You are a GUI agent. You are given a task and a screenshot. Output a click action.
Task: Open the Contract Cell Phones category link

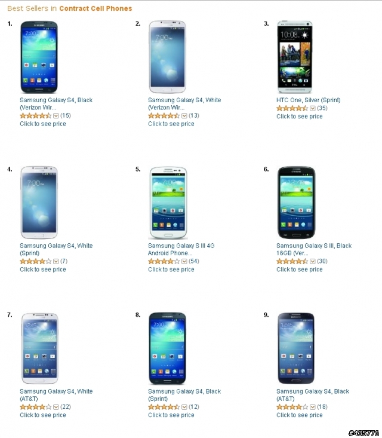[95, 8]
